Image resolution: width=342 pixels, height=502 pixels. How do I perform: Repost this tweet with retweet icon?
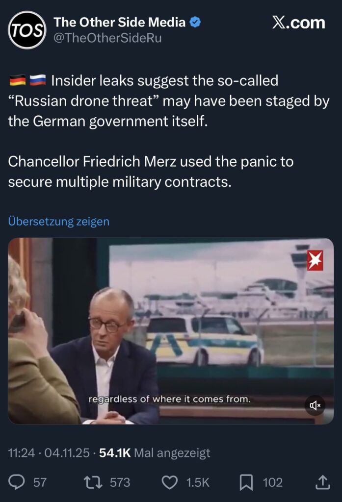pos(93,482)
